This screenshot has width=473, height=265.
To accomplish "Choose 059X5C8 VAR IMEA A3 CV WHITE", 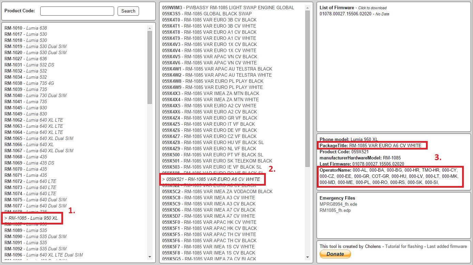I will point(209,198).
